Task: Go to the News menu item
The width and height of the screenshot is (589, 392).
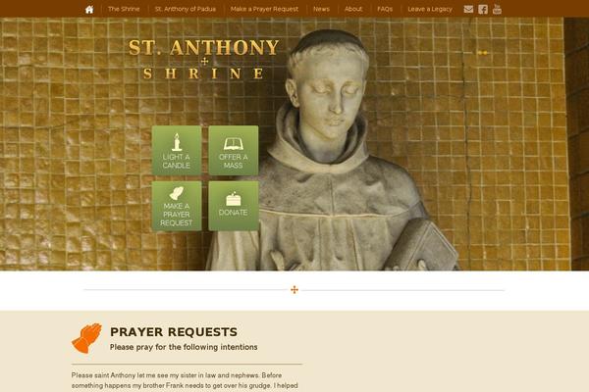Action: coord(322,9)
